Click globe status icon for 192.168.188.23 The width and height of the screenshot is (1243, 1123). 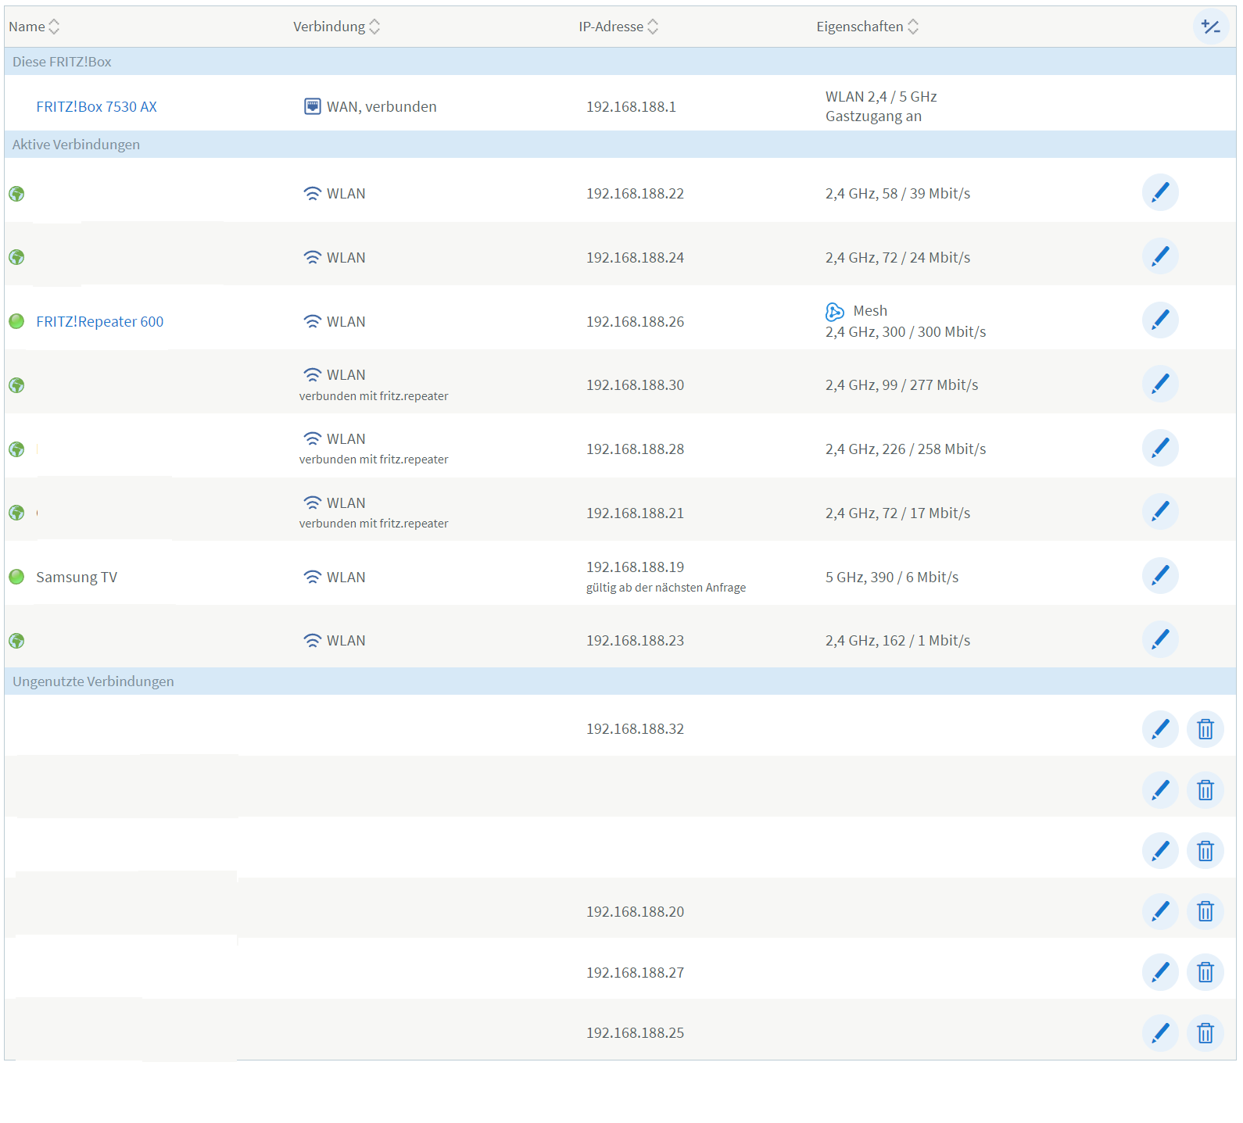[16, 641]
